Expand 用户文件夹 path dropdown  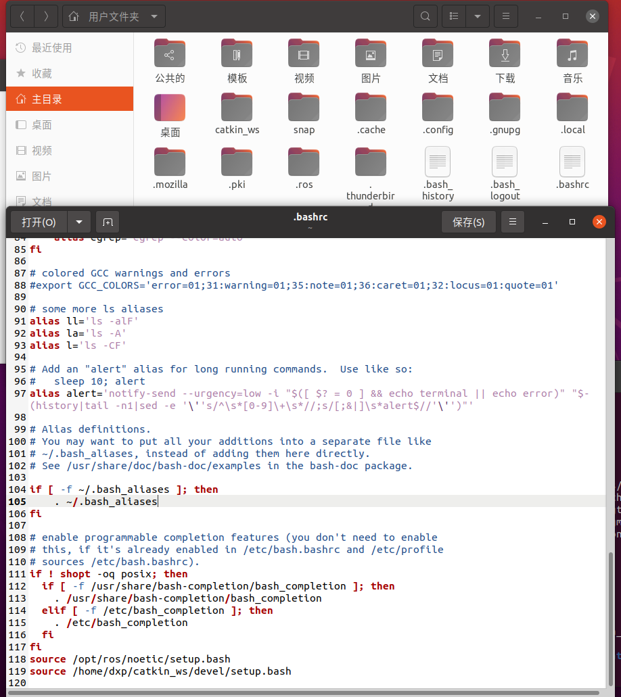pos(154,16)
